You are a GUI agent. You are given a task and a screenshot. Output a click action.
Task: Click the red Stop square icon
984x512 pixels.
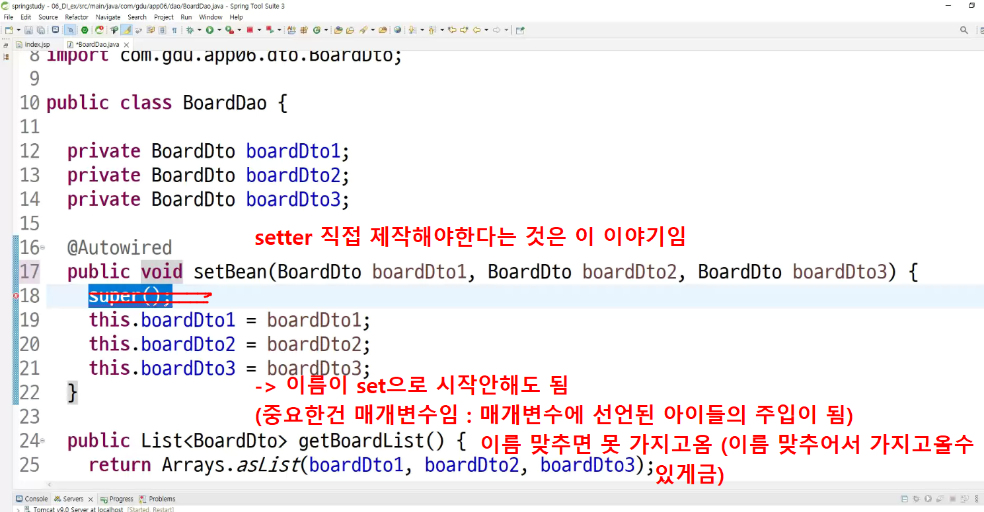[250, 30]
